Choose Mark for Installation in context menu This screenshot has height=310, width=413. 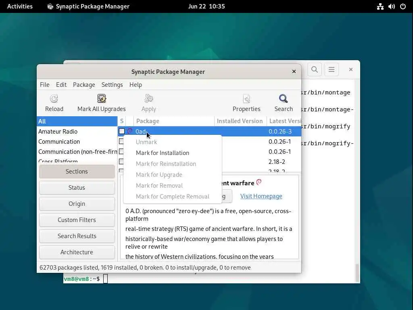[x=173, y=153]
